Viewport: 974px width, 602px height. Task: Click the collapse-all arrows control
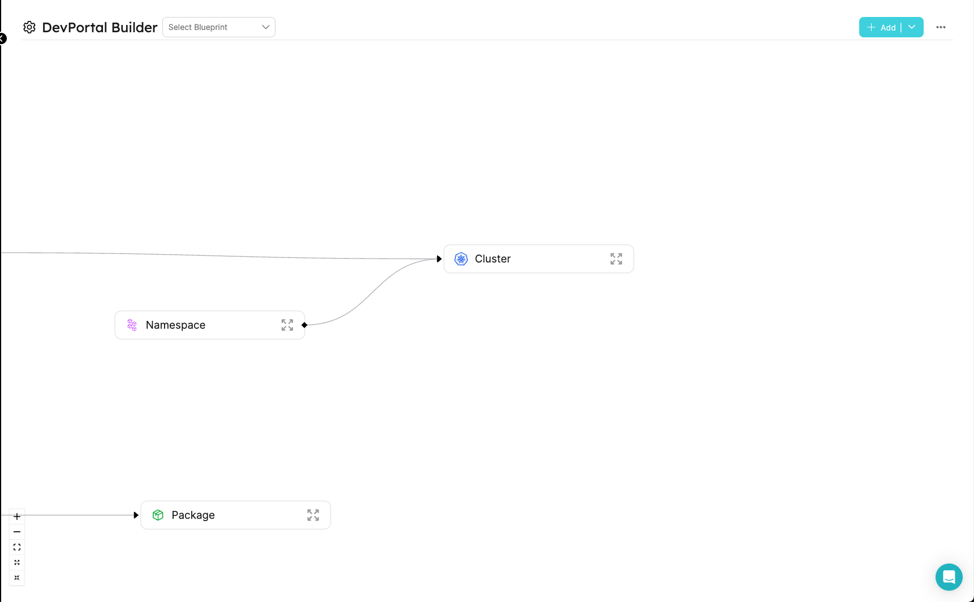(16, 578)
